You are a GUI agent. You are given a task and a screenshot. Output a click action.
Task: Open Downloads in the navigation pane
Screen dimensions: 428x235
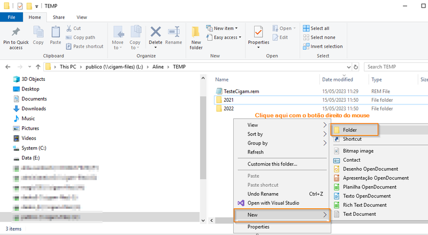click(29, 109)
